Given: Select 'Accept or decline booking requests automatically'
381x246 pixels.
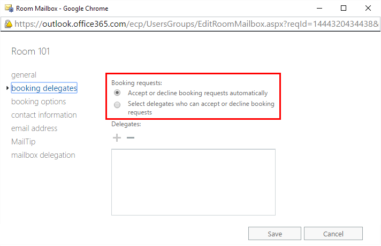Looking at the screenshot, I should [x=117, y=93].
